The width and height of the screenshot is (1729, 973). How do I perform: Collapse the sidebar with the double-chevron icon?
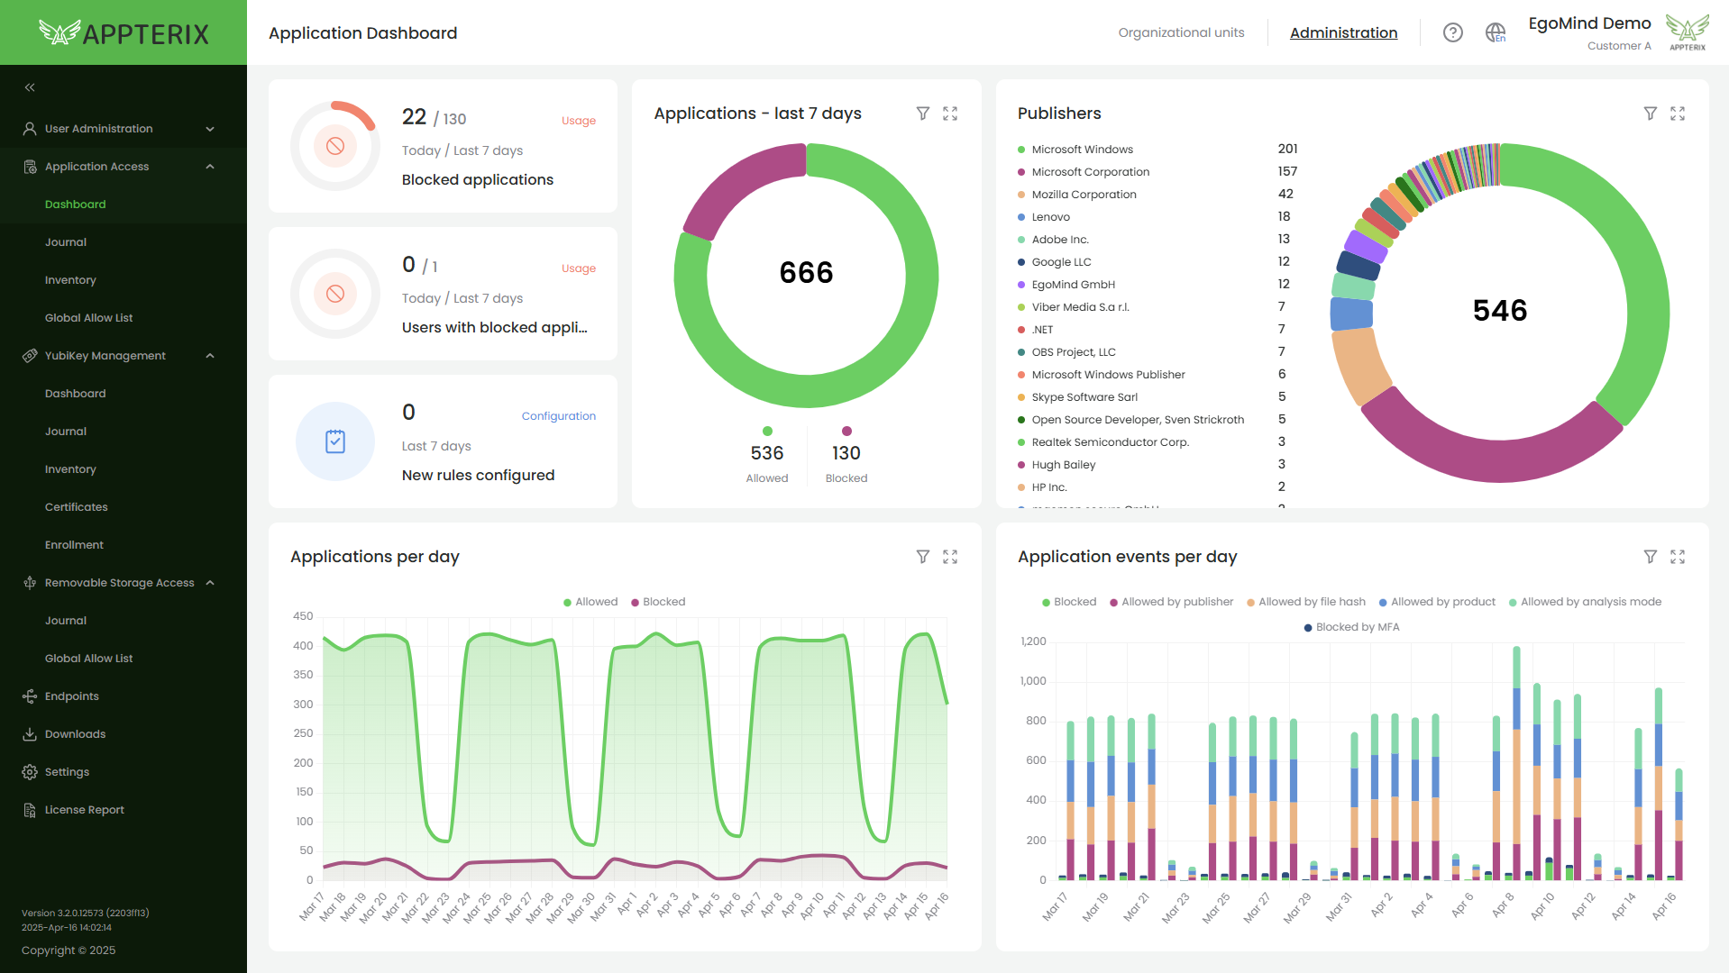click(30, 87)
